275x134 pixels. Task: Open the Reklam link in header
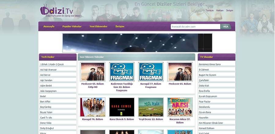point(220,10)
